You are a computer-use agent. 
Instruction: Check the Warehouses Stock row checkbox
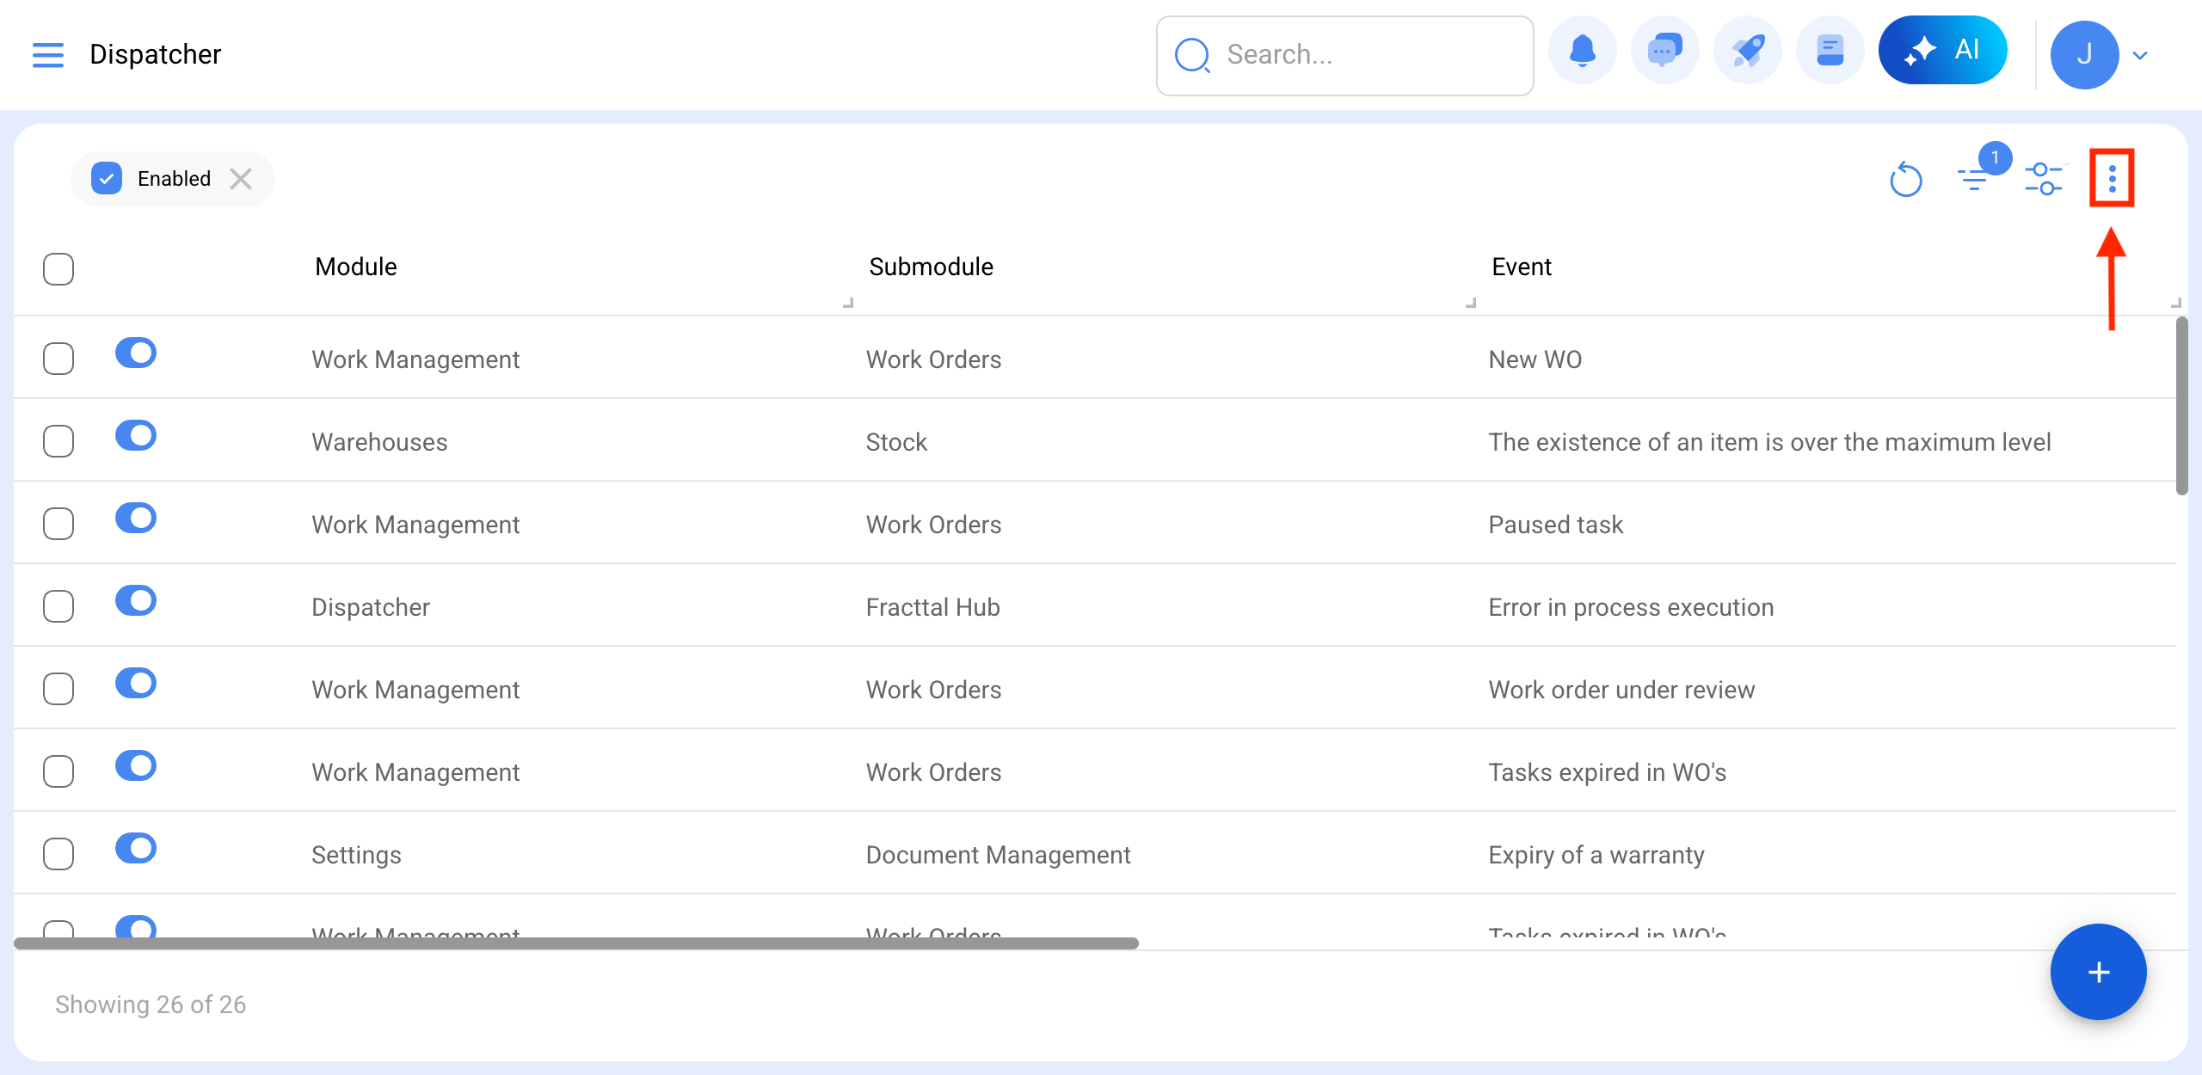tap(58, 441)
